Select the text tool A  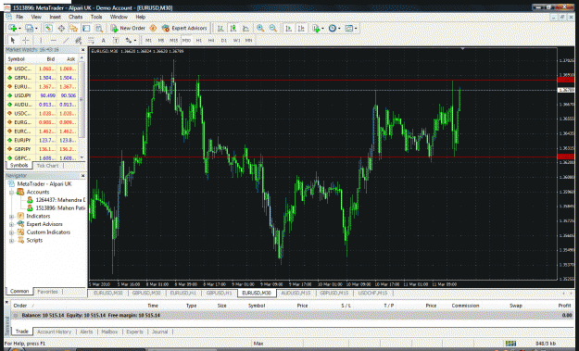[x=104, y=40]
